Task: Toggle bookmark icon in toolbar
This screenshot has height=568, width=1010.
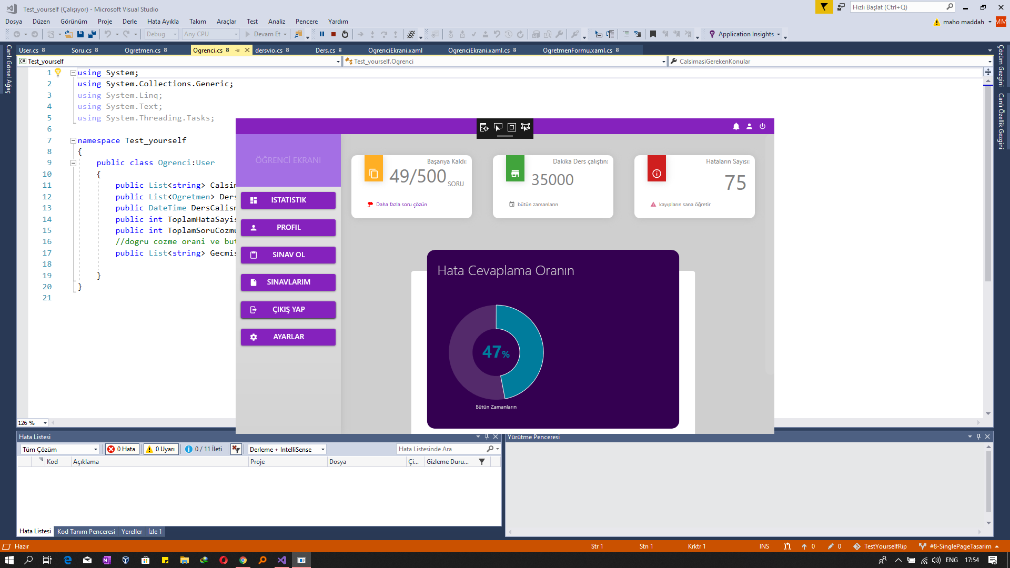Action: tap(653, 34)
